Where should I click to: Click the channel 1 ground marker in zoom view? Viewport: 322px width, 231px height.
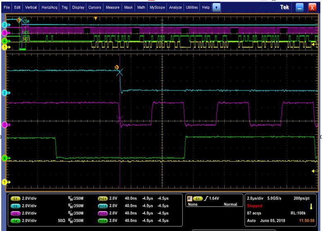(x=6, y=182)
